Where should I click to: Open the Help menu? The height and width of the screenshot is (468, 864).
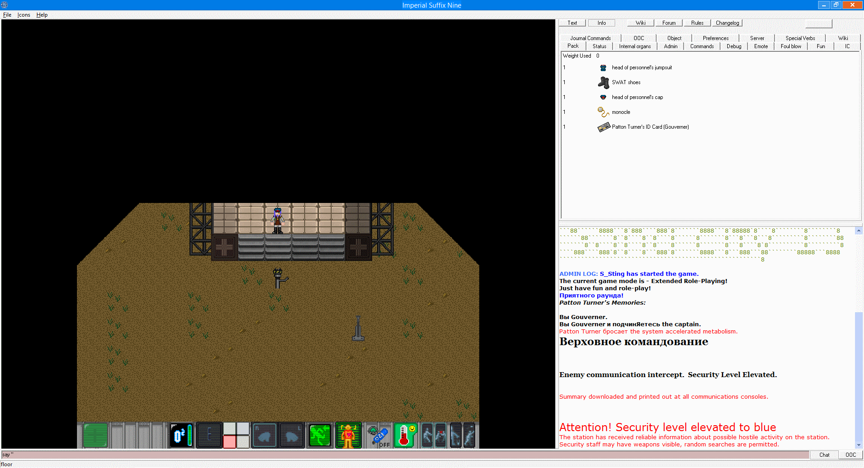tap(42, 15)
